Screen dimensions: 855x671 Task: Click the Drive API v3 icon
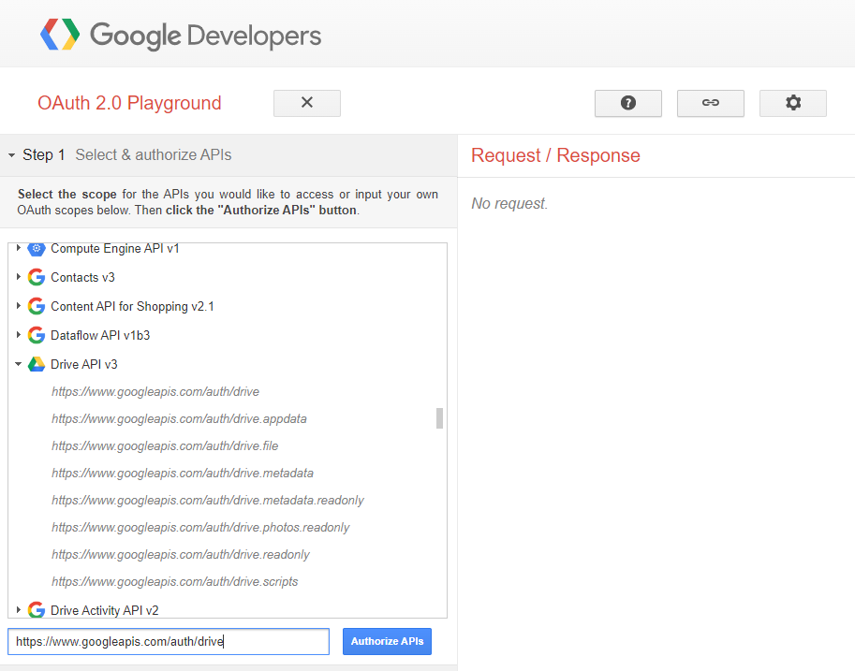[x=37, y=364]
